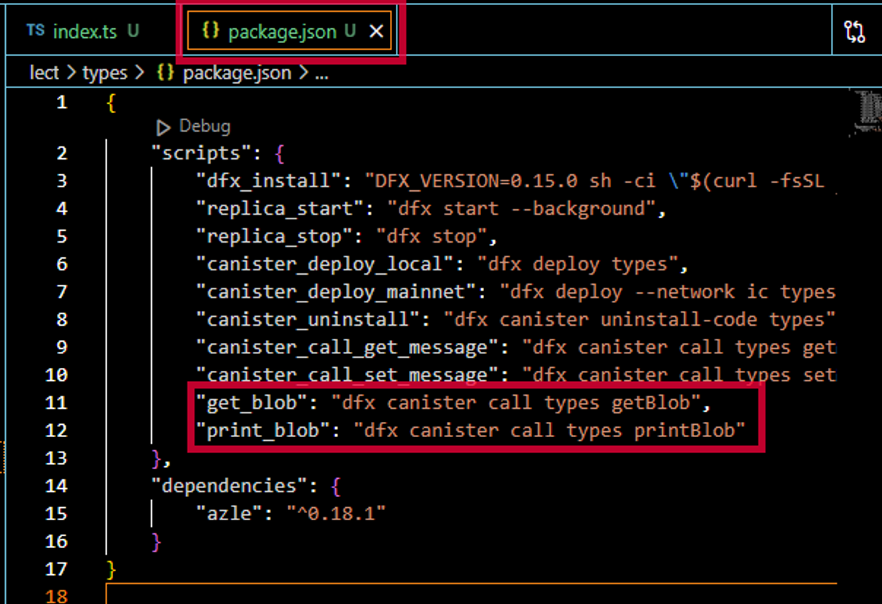Click the 'lect' breadcrumb segment

tap(44, 73)
